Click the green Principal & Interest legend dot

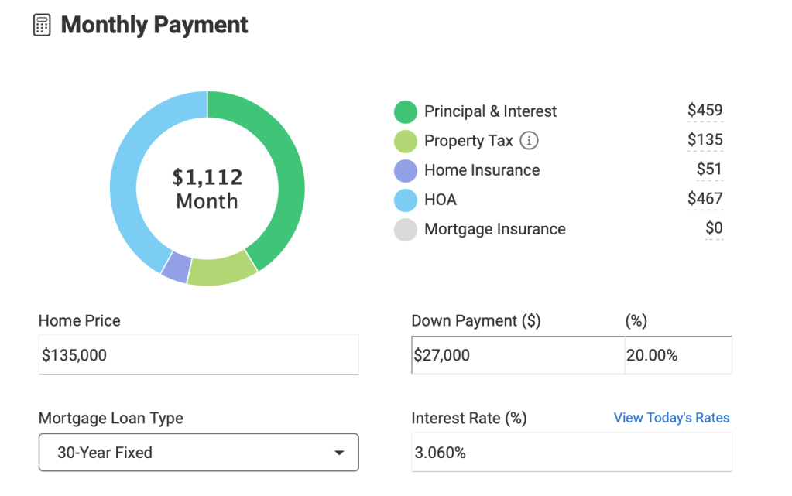406,111
